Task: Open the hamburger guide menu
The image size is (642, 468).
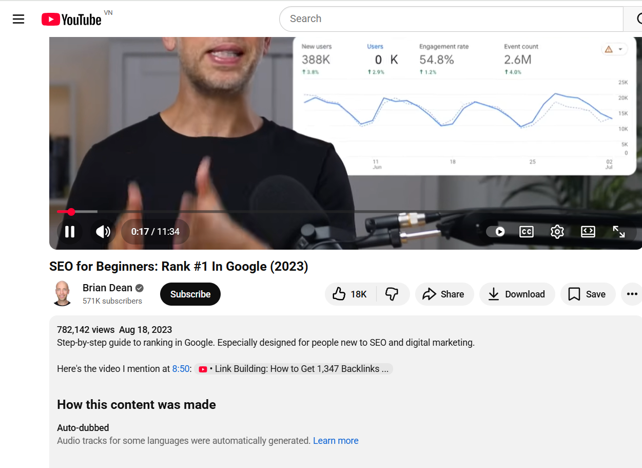Action: 18,20
